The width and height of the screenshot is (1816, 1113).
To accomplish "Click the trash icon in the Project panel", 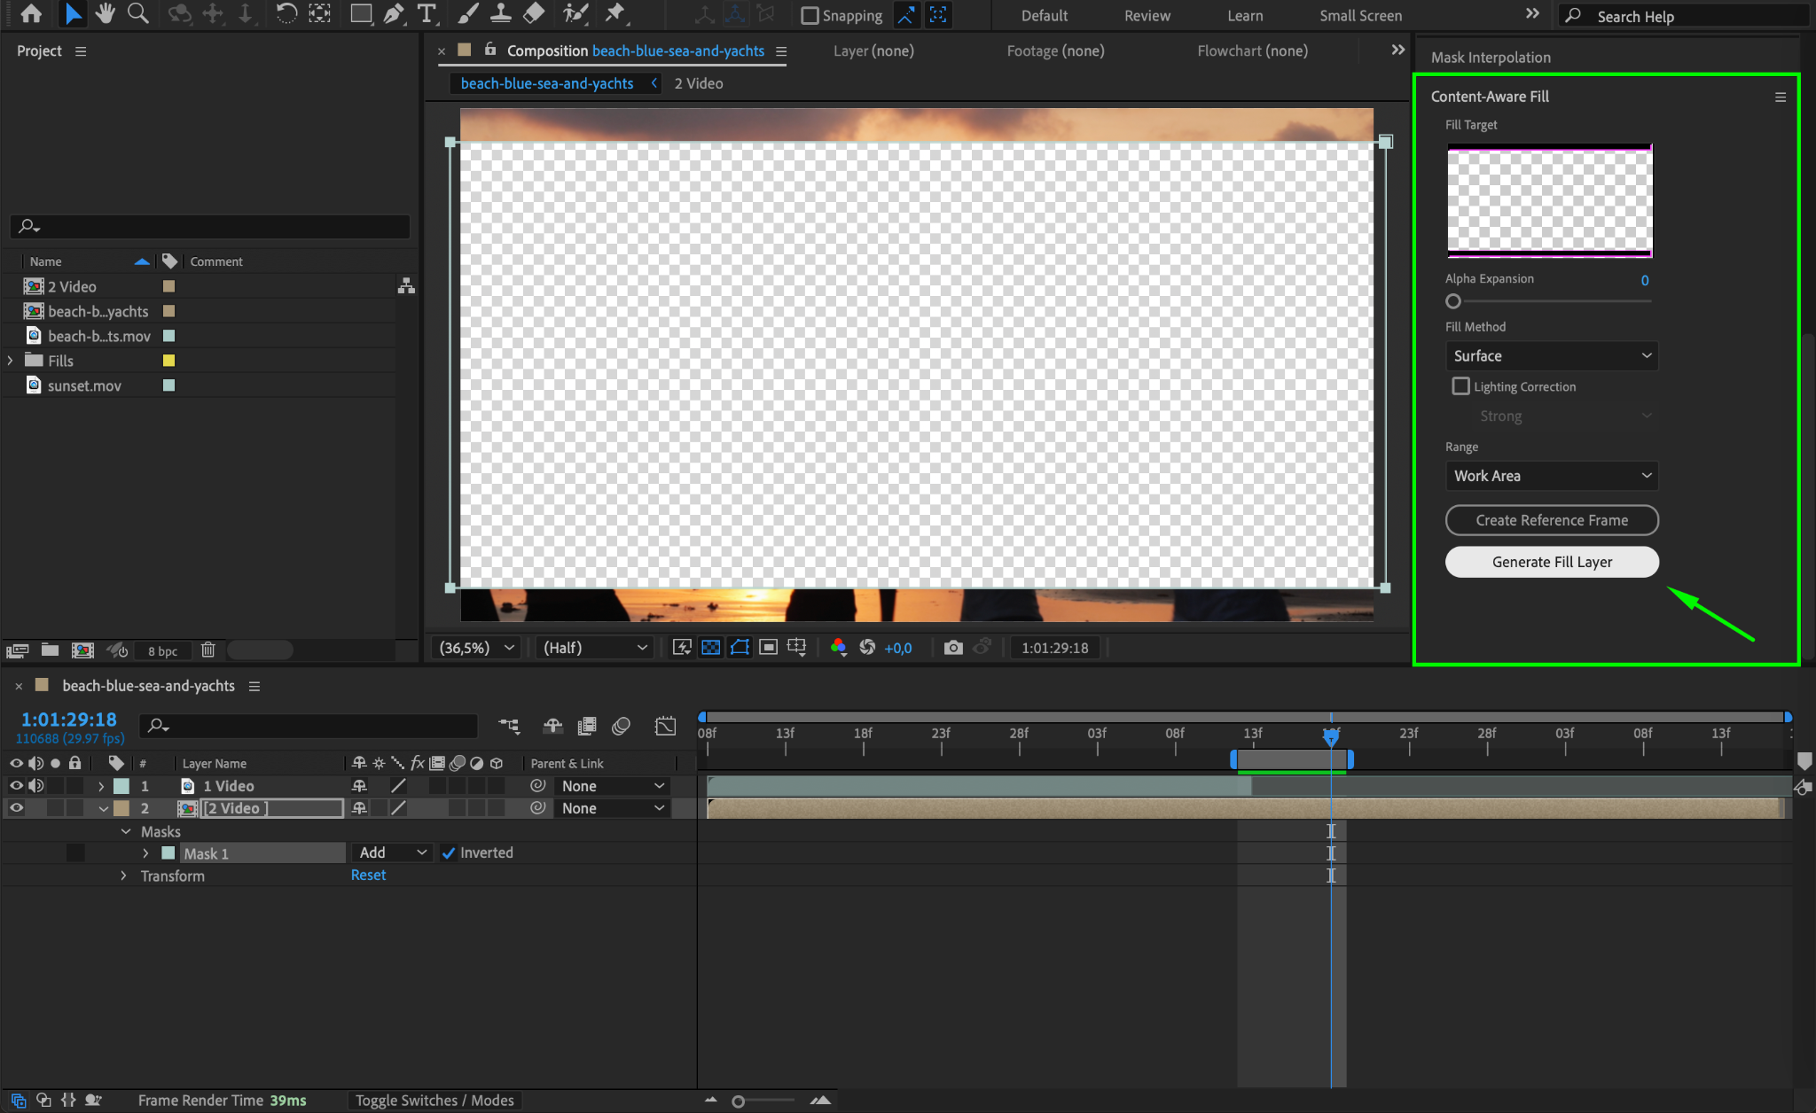I will [x=207, y=650].
